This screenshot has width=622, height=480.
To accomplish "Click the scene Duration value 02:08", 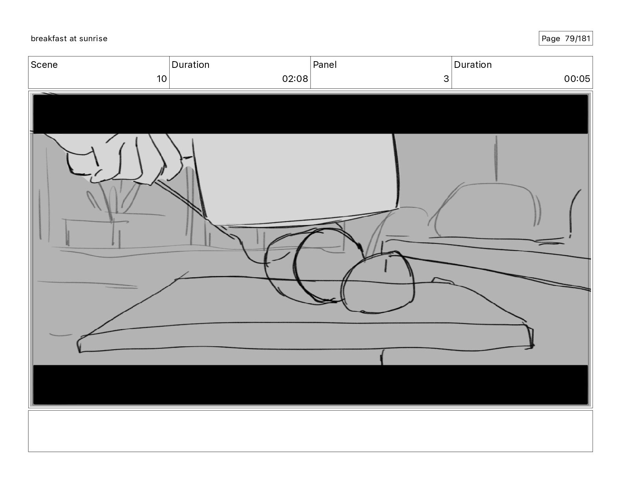I will click(295, 79).
